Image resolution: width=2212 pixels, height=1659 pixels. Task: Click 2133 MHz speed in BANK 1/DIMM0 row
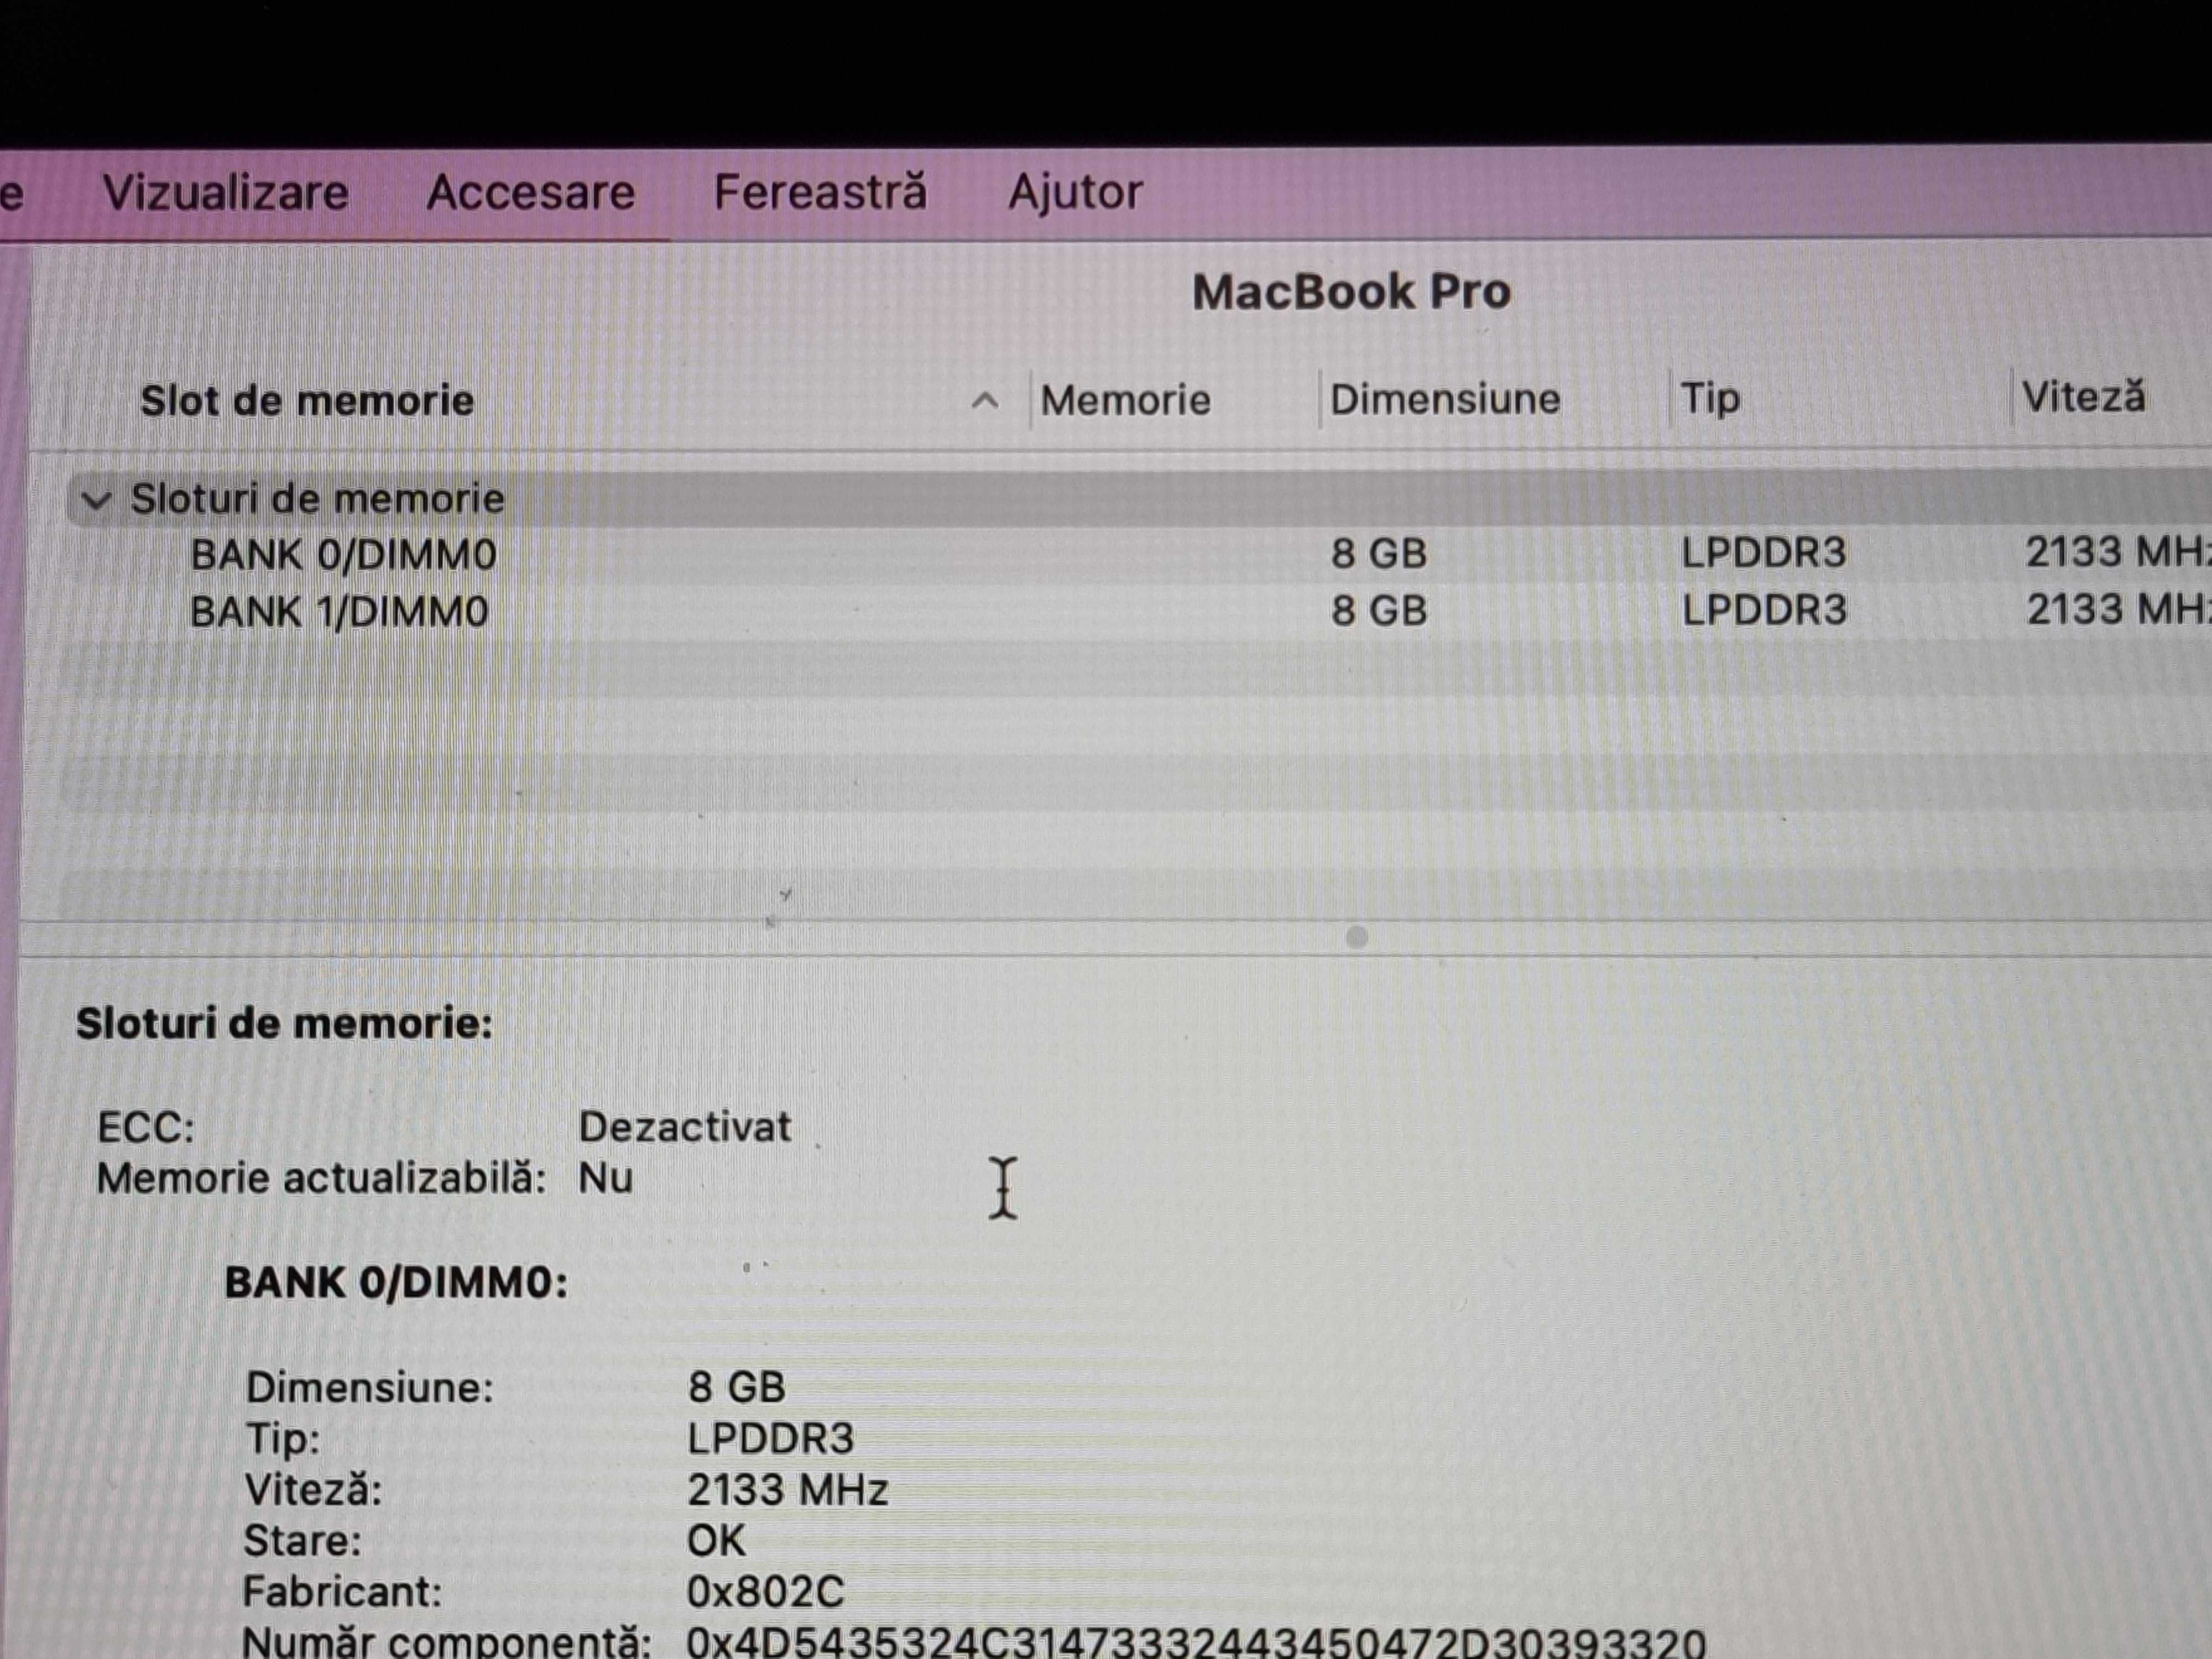[x=2118, y=609]
